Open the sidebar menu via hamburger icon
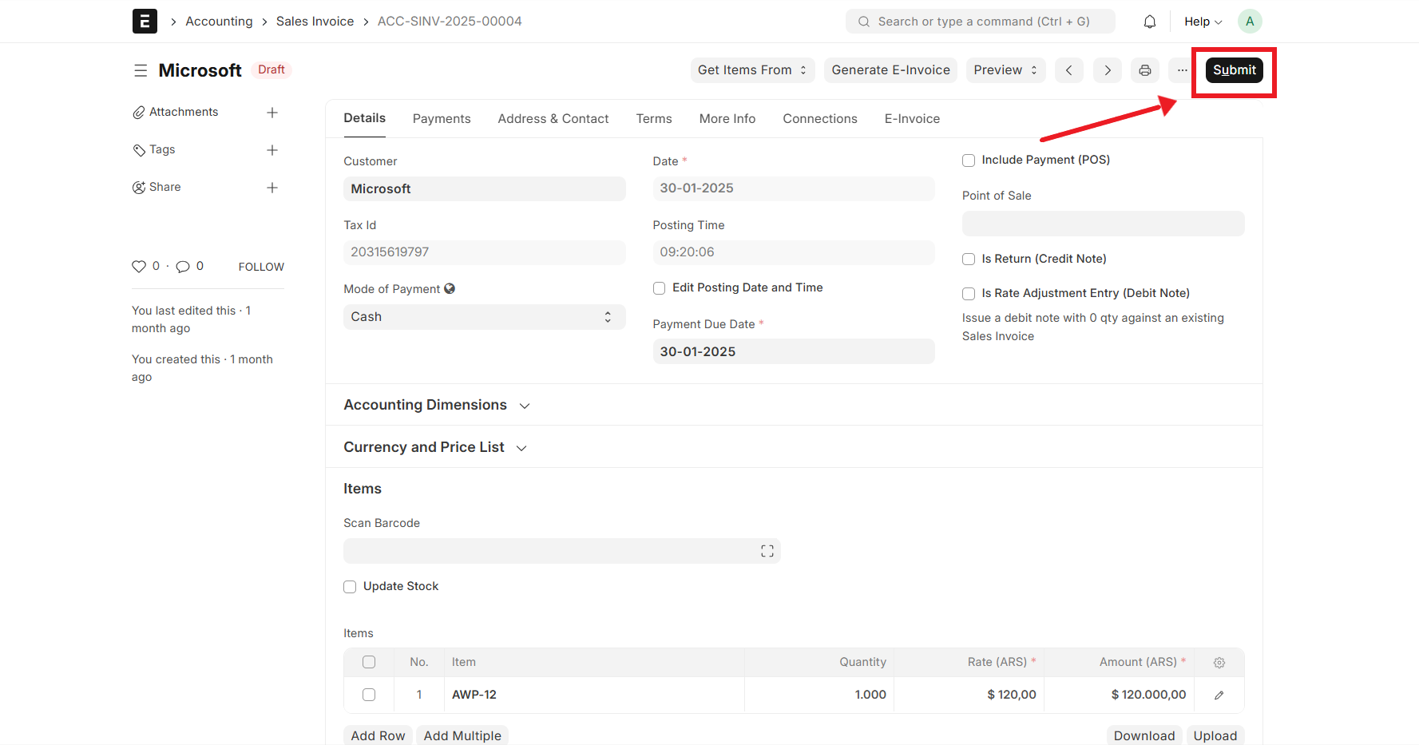This screenshot has height=745, width=1419. (141, 70)
